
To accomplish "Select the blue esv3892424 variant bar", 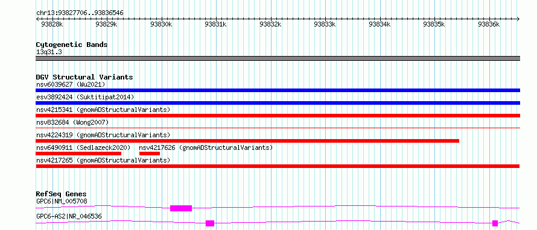I will (278, 103).
